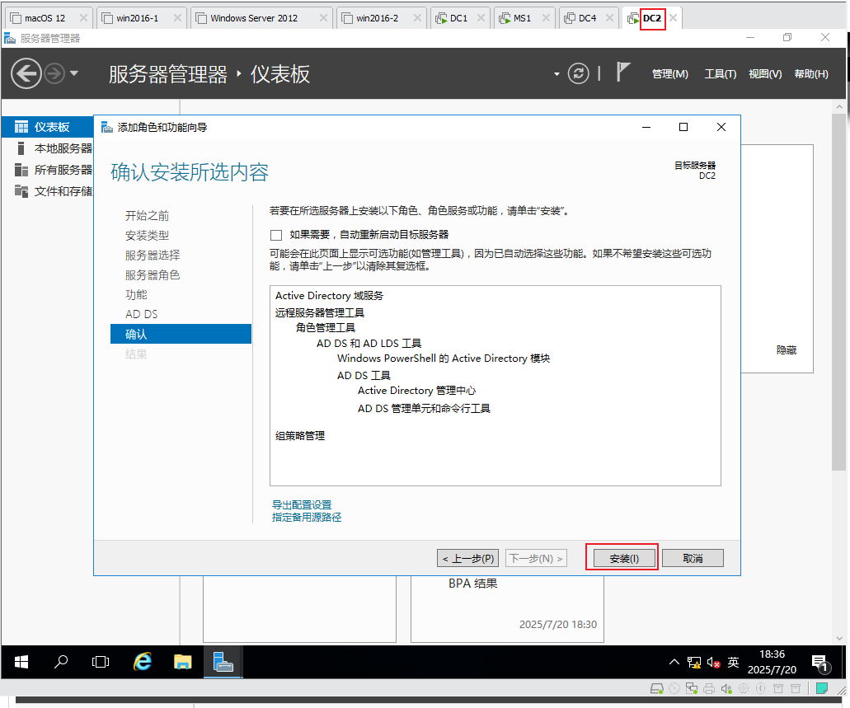Go to wizard step 安装类型
This screenshot has height=708, width=850.
(147, 236)
